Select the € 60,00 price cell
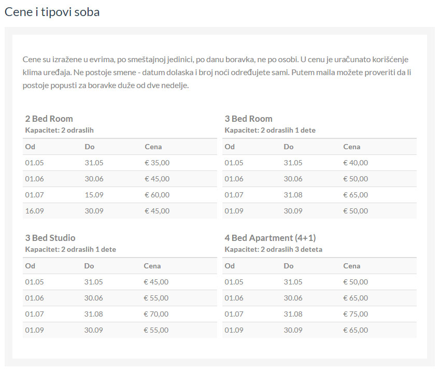Viewport: 440px width, 371px height. point(157,195)
